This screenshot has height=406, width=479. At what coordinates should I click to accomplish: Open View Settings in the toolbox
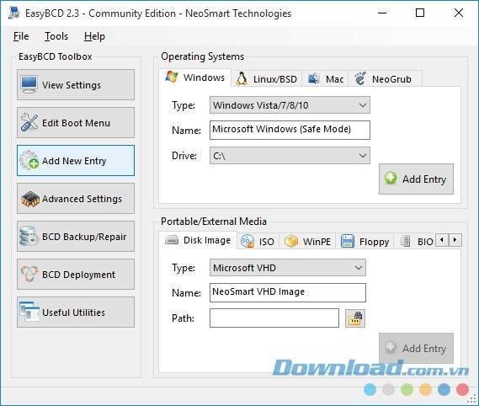click(x=76, y=85)
